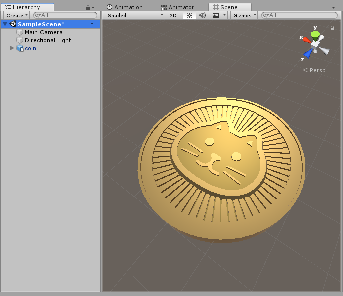Open the Shaded draw mode dropdown
343x296 pixels.
pos(135,15)
